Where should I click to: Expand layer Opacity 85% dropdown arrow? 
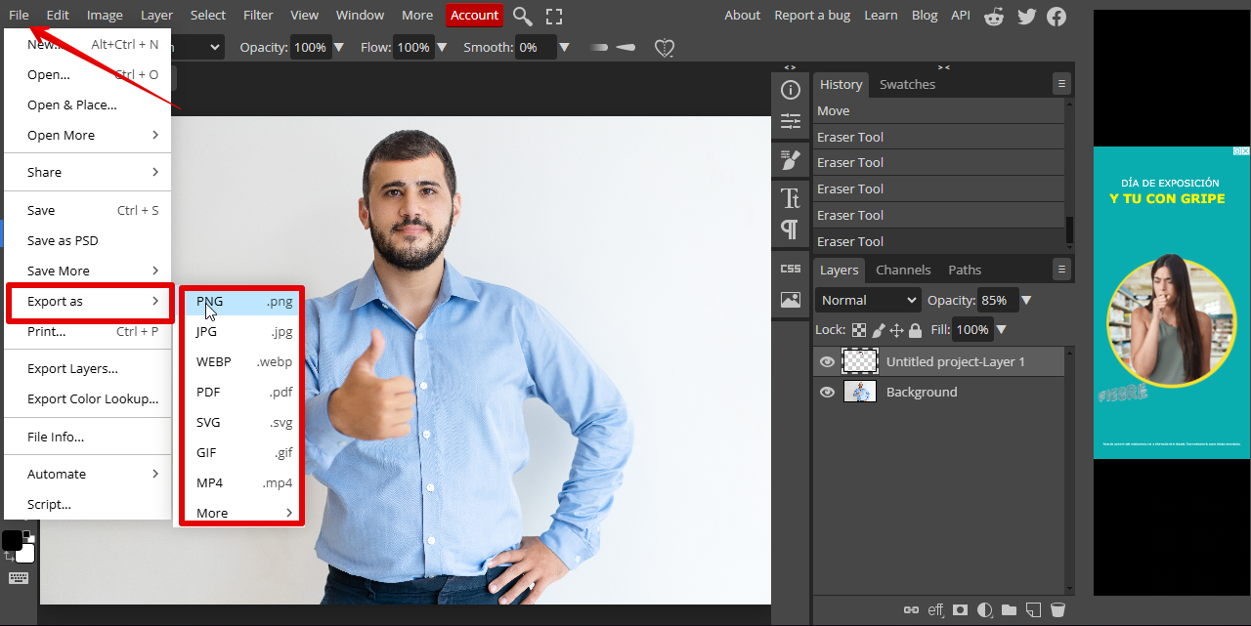pos(1026,300)
